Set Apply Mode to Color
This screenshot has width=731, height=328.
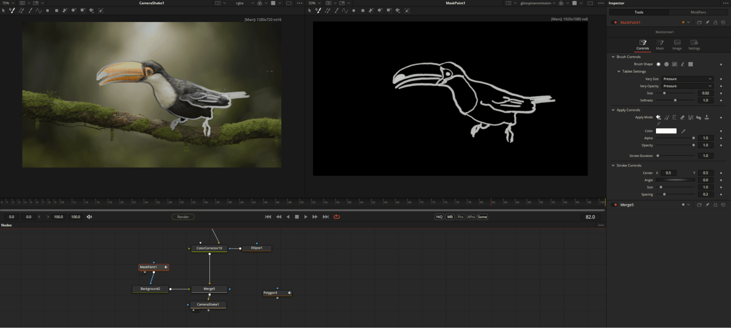coord(659,117)
